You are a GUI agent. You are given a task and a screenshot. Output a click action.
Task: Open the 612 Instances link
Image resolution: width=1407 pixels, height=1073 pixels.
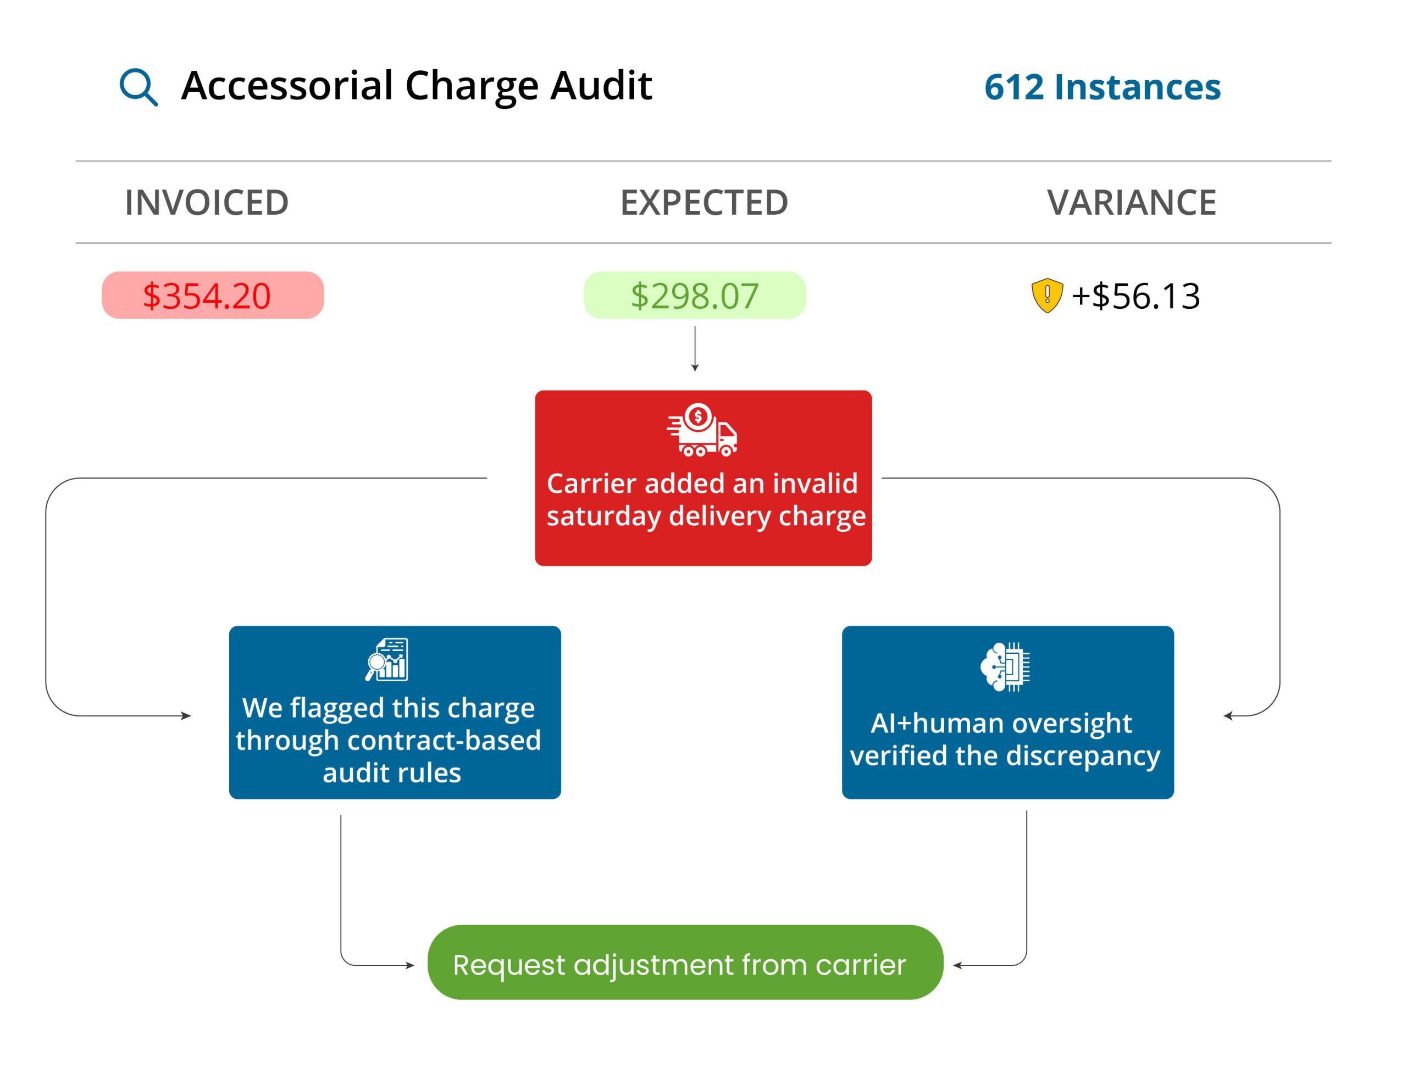click(x=1101, y=87)
